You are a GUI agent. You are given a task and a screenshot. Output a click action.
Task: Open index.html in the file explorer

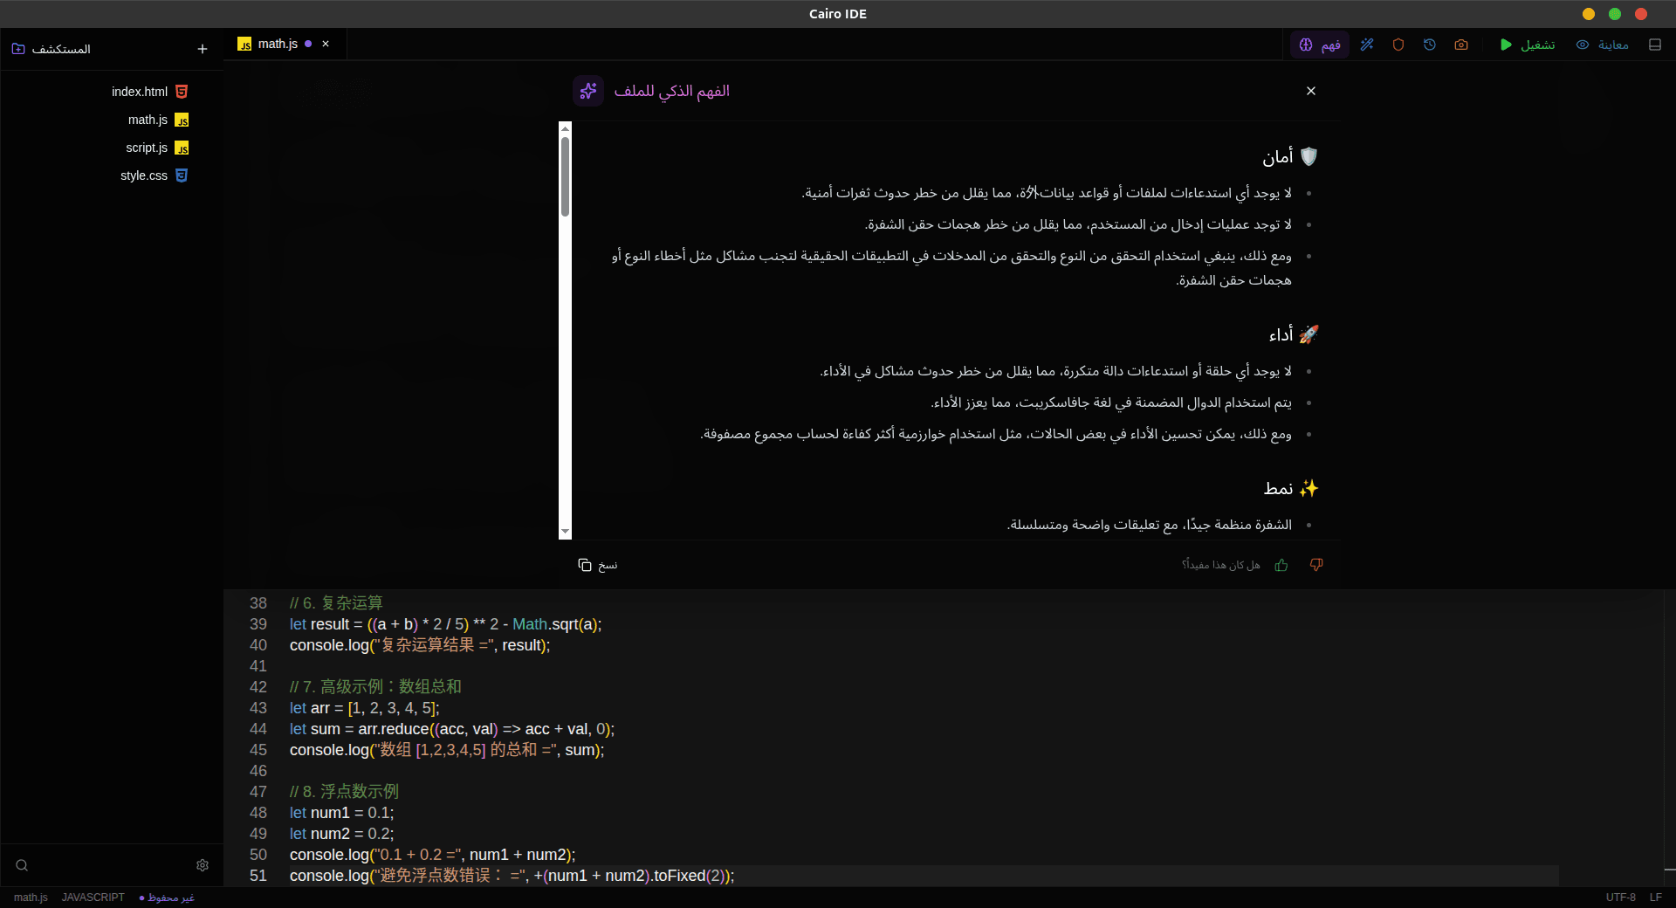tap(140, 92)
